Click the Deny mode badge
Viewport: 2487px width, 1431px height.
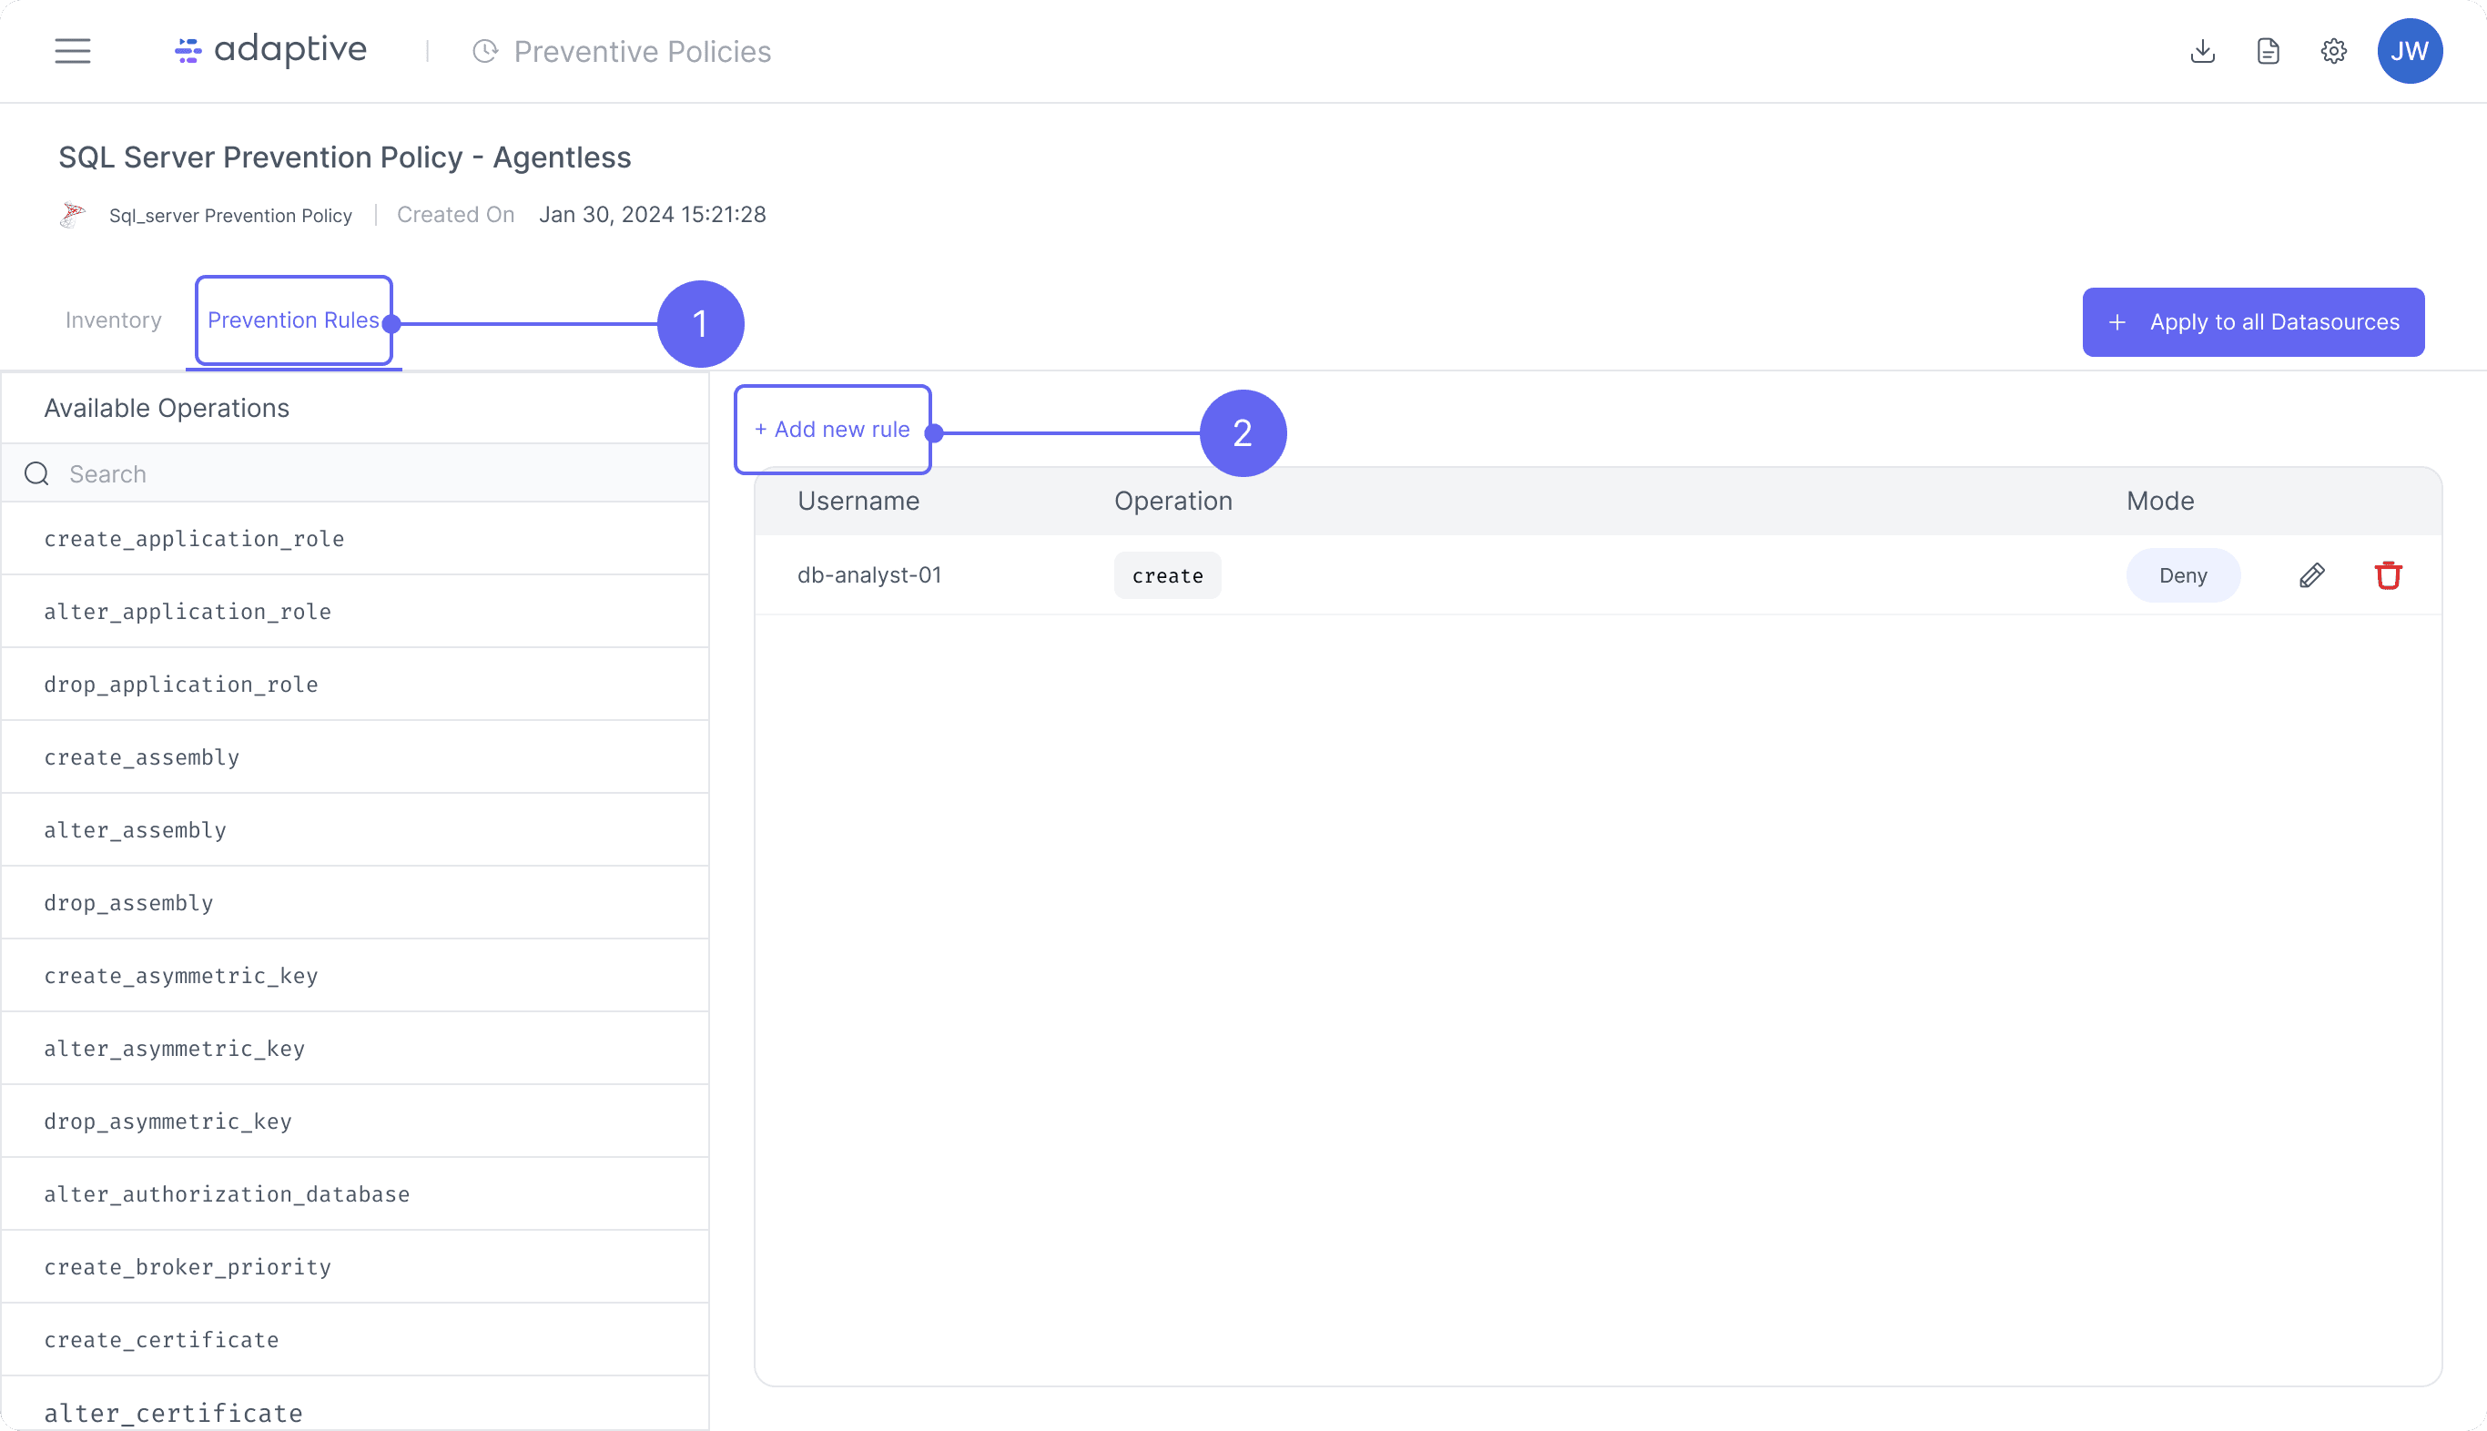[2183, 575]
